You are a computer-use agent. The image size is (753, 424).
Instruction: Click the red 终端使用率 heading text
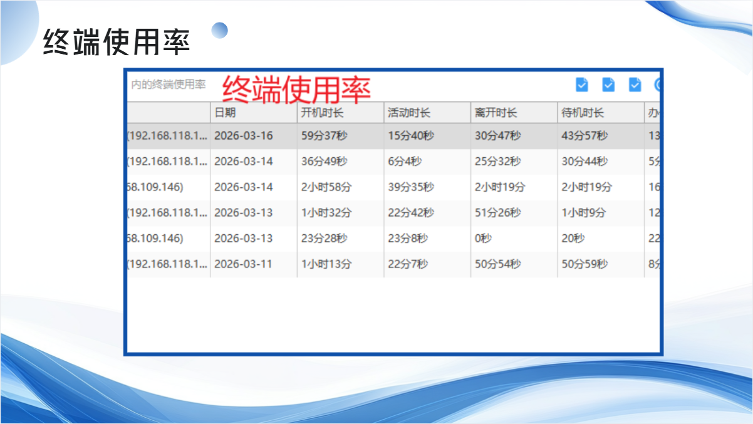point(297,89)
